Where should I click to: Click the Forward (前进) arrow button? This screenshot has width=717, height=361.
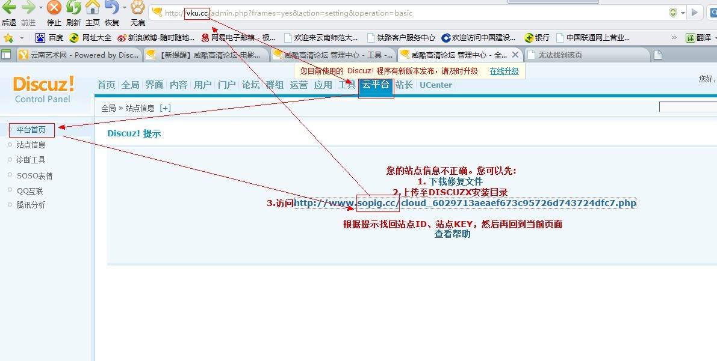click(28, 7)
